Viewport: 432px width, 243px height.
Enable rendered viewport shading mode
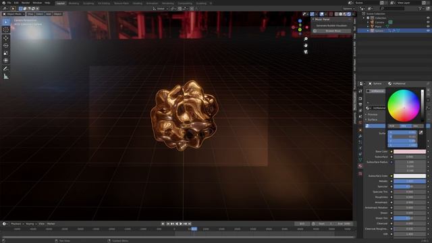pyautogui.click(x=349, y=14)
